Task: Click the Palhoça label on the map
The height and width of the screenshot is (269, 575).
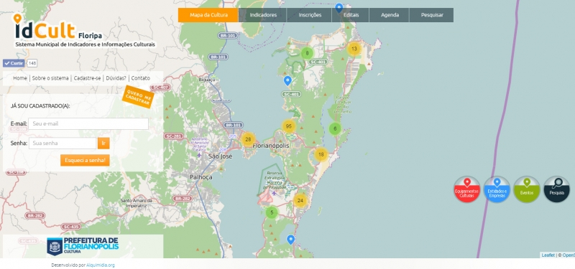Action: pyautogui.click(x=201, y=176)
